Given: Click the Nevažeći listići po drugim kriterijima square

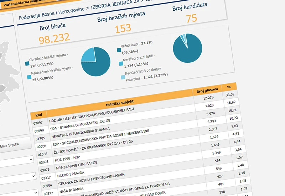Looking at the screenshot, I should (123, 77).
